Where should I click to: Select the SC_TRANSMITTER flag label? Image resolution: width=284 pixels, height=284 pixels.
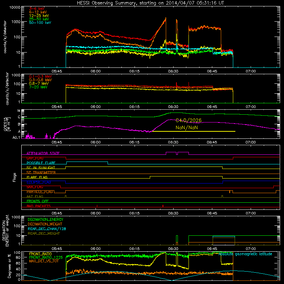tap(41, 173)
